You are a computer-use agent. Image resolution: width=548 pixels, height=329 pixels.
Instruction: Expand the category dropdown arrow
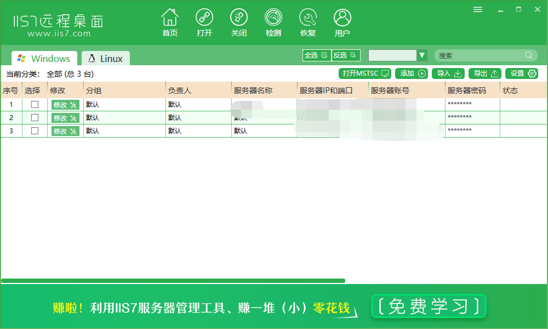pos(422,55)
